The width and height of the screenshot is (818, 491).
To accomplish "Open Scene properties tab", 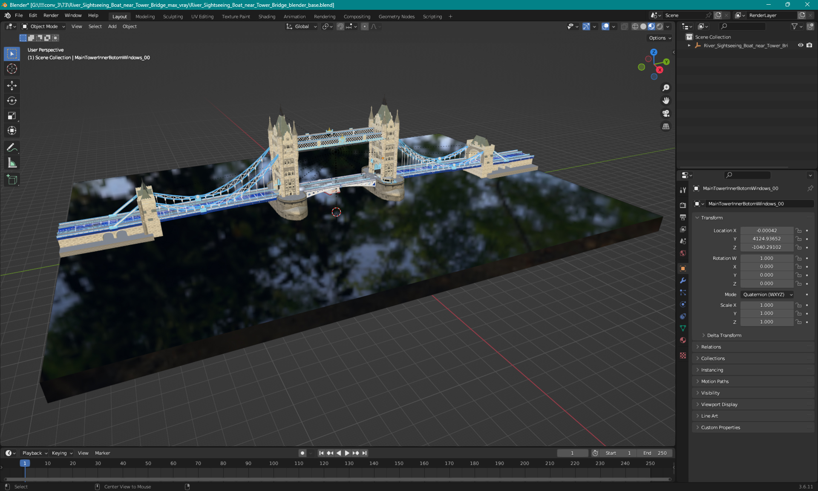I will (x=683, y=241).
